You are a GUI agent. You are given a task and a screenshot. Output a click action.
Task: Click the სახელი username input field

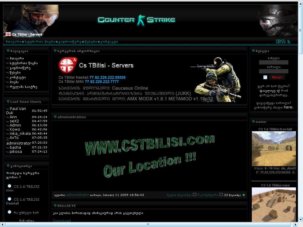pos(273,62)
